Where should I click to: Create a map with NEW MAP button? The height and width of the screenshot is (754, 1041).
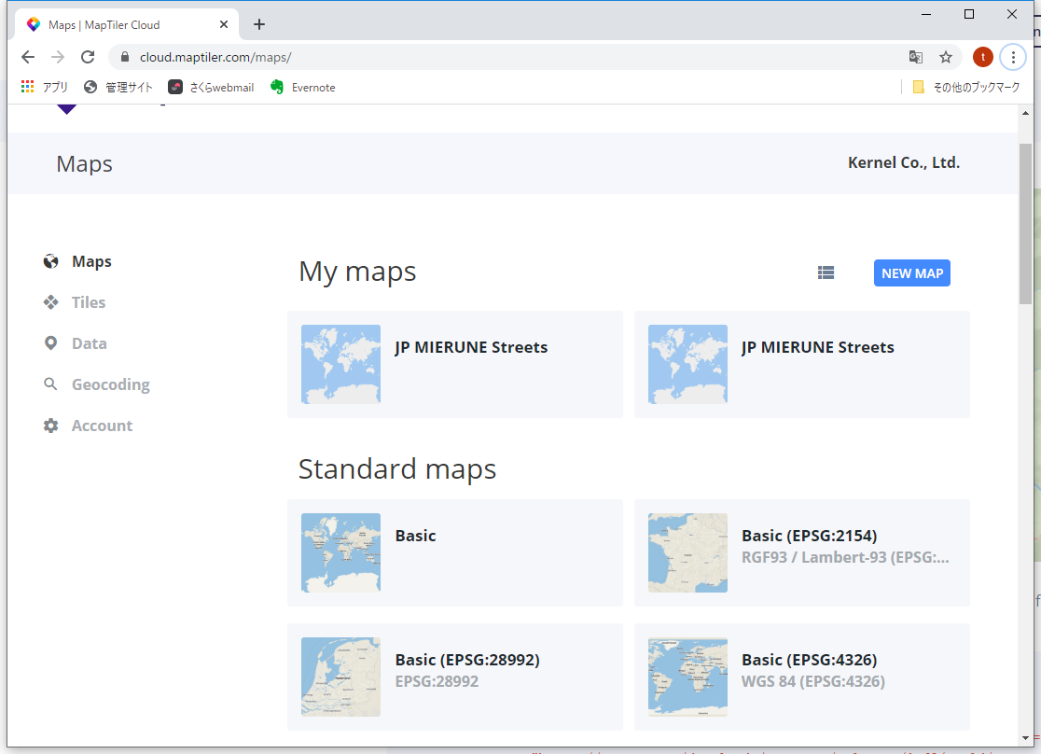[911, 273]
